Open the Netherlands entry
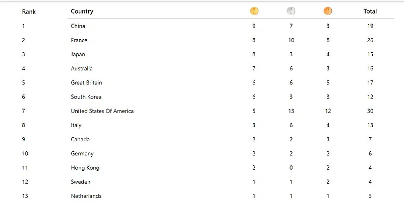The image size is (404, 206). pyautogui.click(x=86, y=196)
